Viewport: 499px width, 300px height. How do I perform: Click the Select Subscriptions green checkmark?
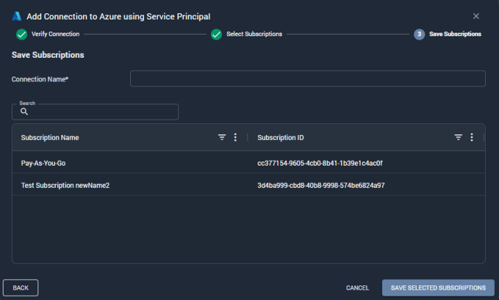point(216,34)
